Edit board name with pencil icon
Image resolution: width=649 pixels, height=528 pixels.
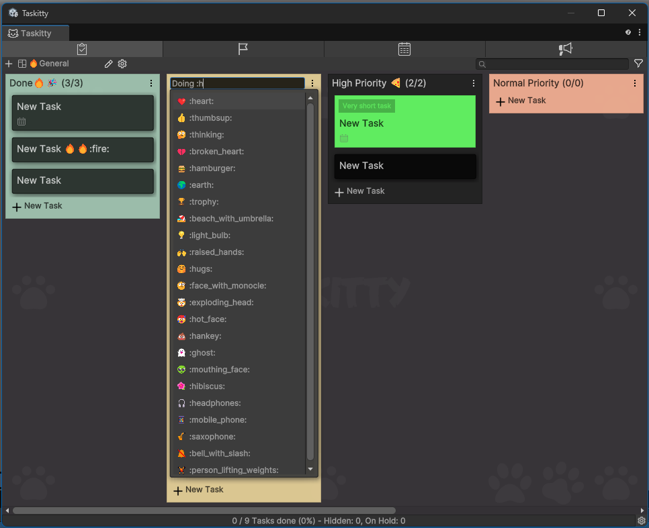coord(108,64)
